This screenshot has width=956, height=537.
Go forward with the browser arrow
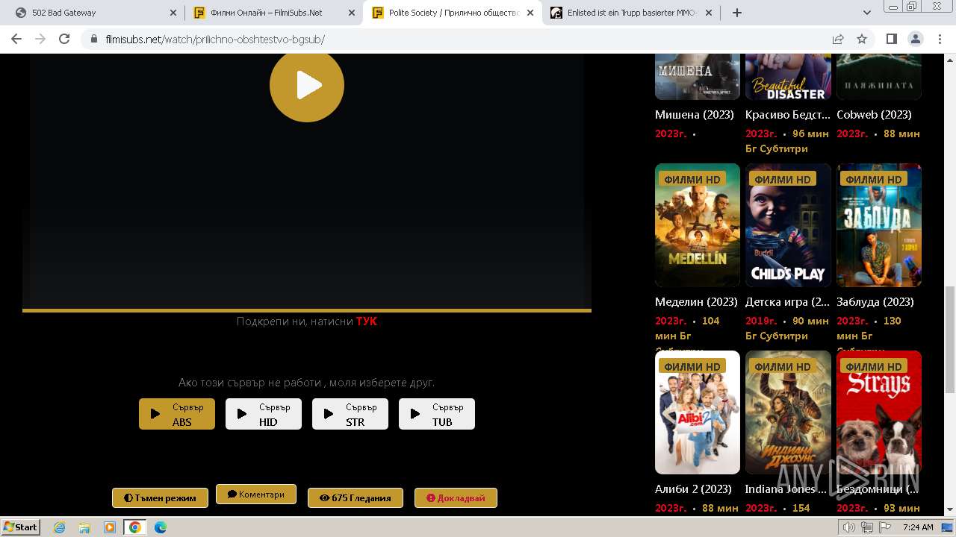point(40,39)
